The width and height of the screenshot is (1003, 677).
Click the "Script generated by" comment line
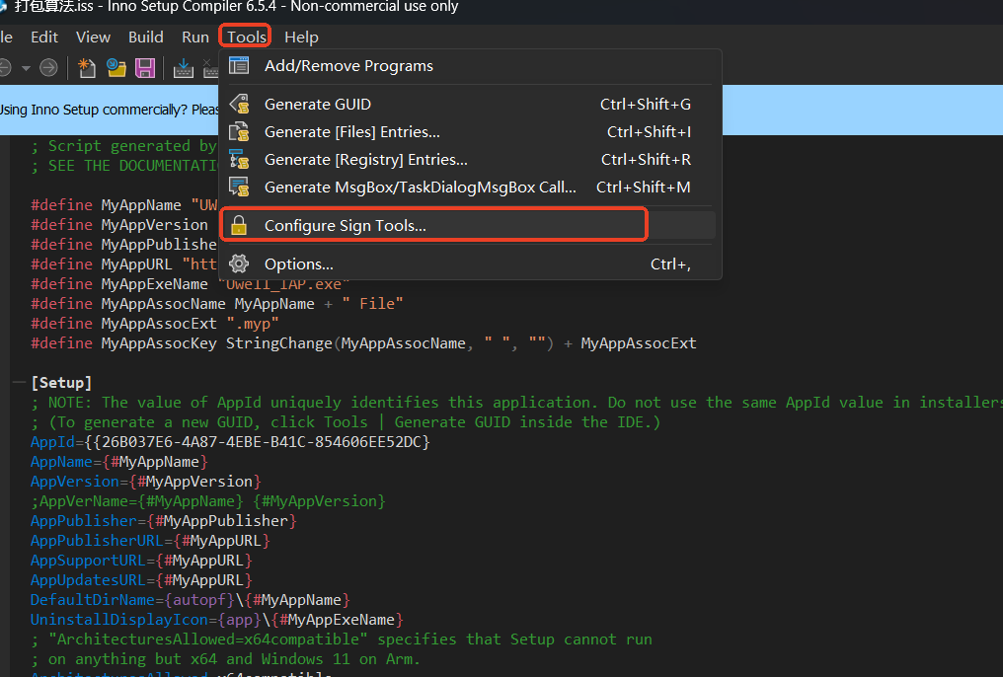pos(124,146)
